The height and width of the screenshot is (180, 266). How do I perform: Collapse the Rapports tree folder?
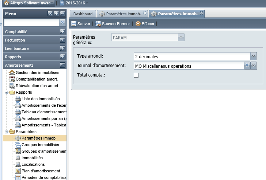click(7, 93)
